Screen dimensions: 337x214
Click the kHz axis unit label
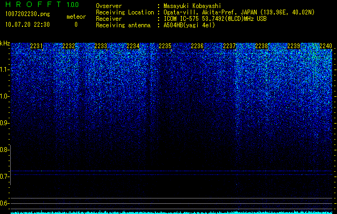point(5,43)
